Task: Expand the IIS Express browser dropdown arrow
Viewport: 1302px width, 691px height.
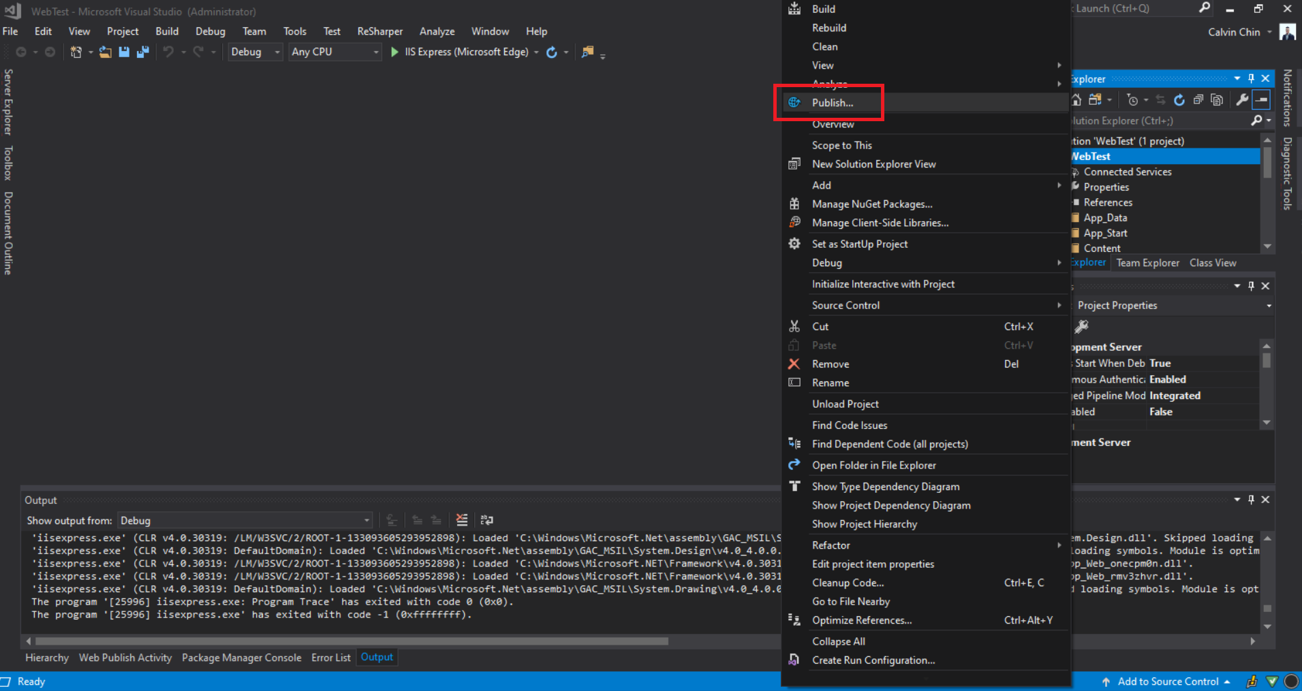Action: click(x=537, y=52)
